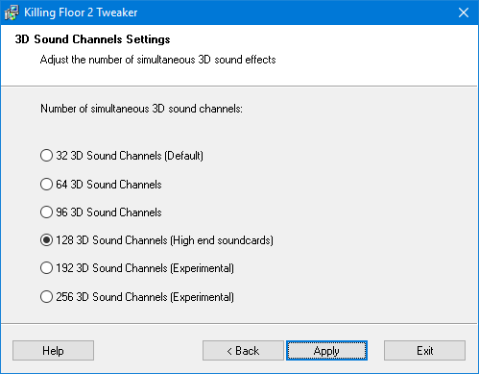Click the Killing Floor 2 Tweaker title icon
This screenshot has height=374, width=479.
click(12, 12)
